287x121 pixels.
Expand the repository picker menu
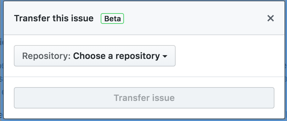95,56
